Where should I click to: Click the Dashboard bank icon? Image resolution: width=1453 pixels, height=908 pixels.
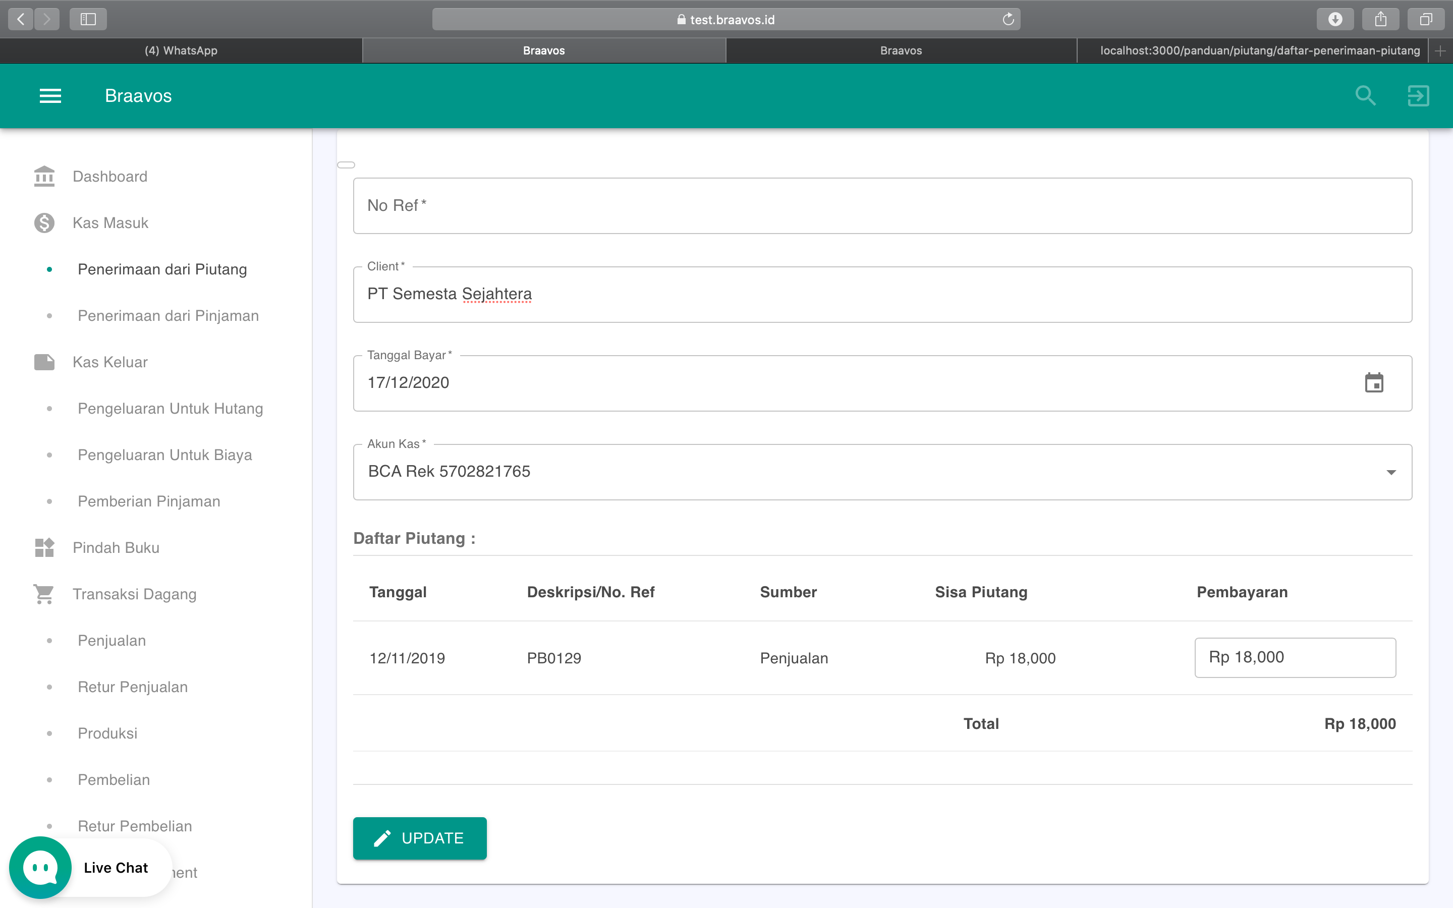point(44,177)
